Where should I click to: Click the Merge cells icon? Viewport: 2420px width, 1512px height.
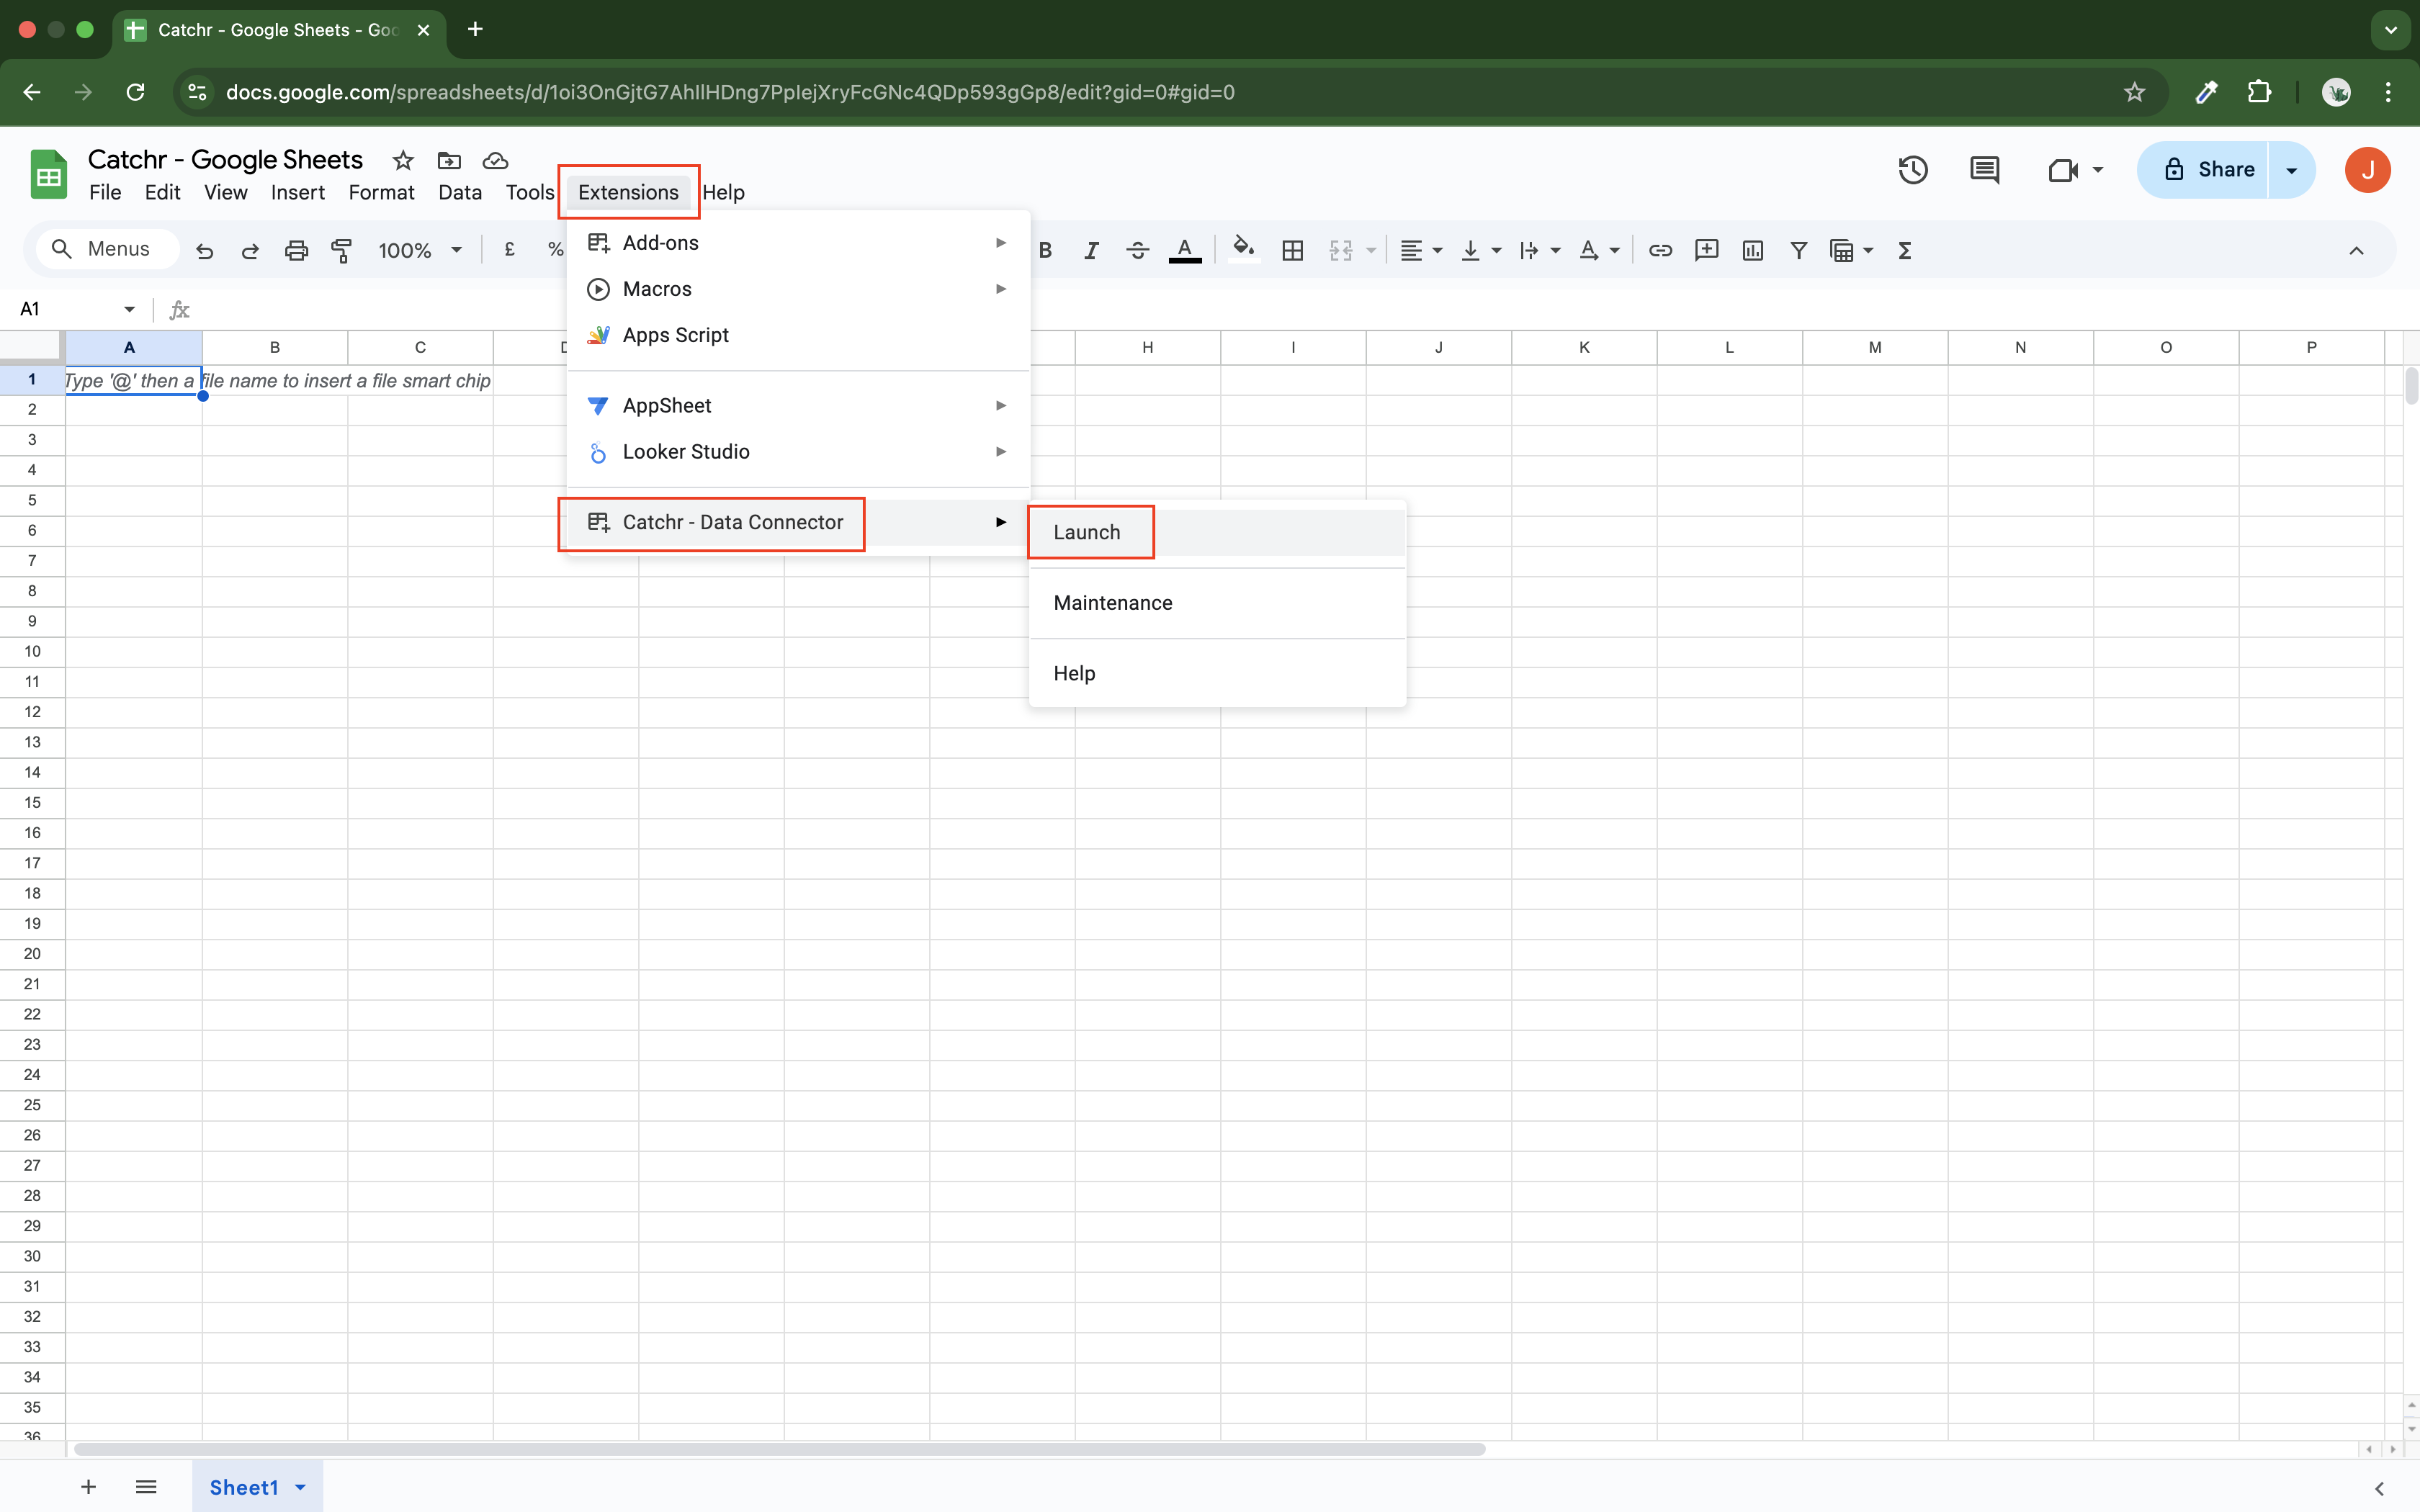click(x=1341, y=250)
